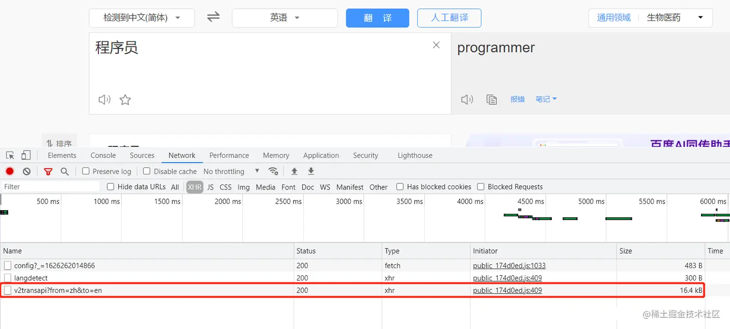
Task: Select 生物医药 domain
Action: tap(663, 18)
